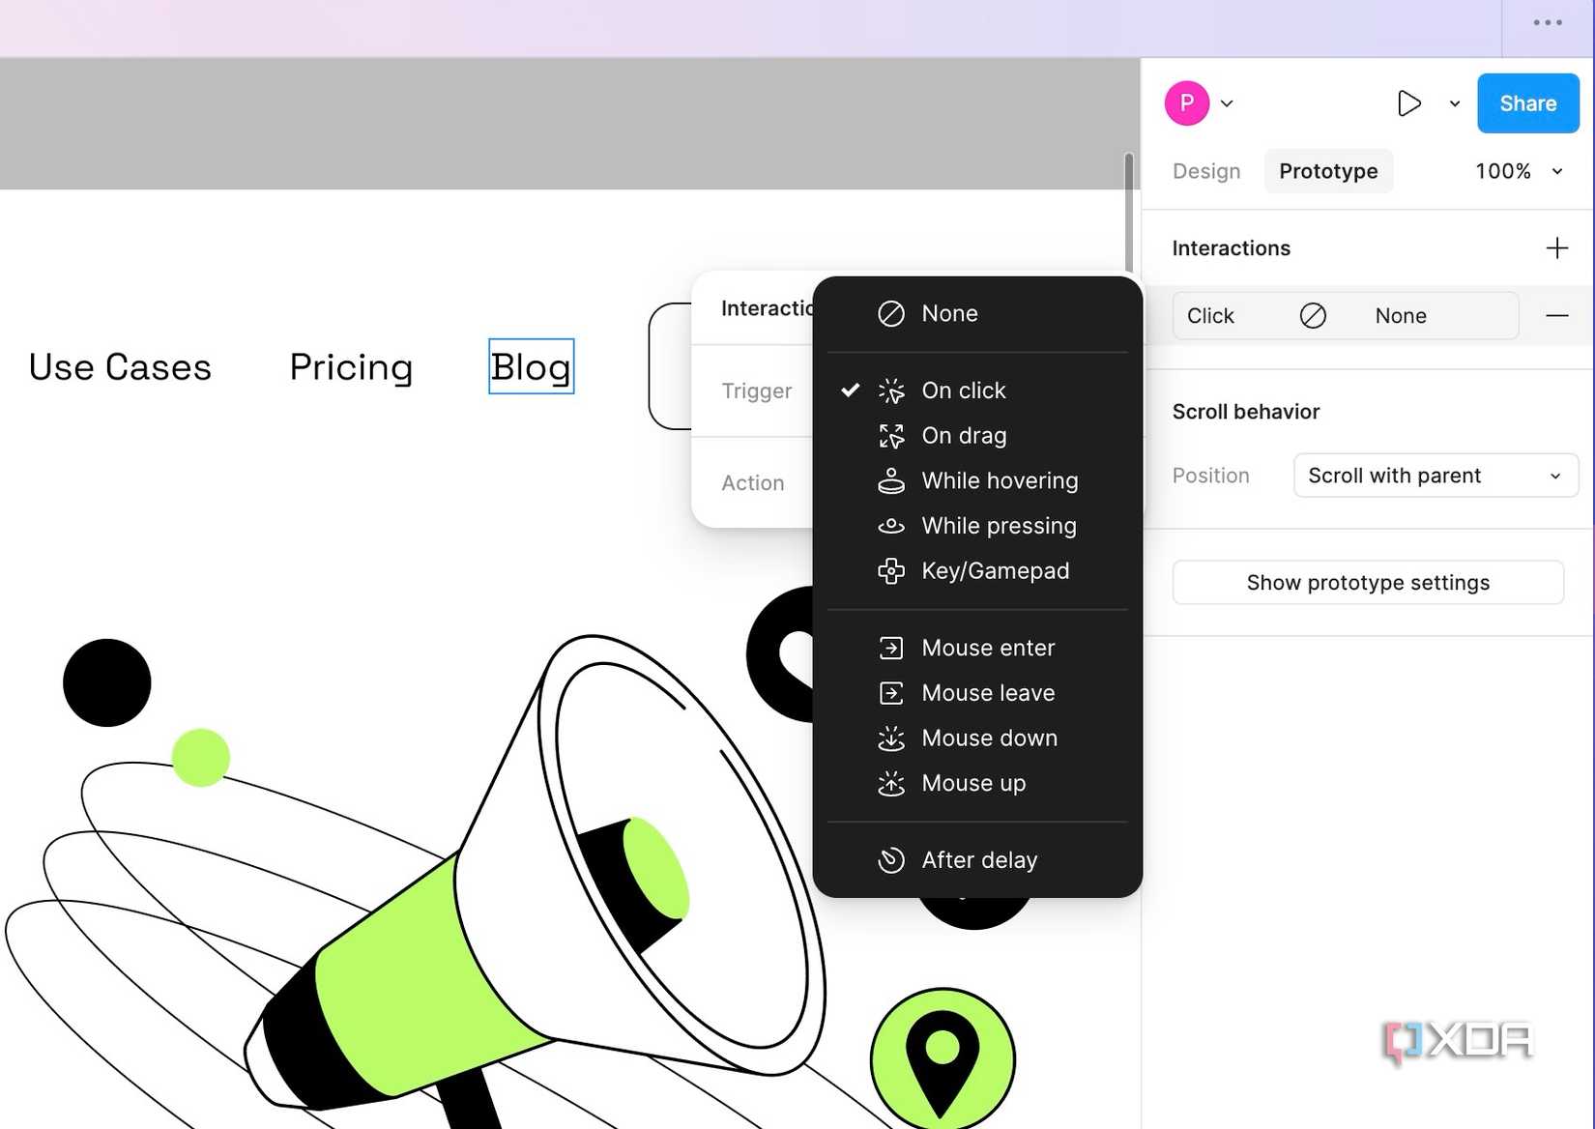Click the Share button
1595x1129 pixels.
tap(1527, 103)
